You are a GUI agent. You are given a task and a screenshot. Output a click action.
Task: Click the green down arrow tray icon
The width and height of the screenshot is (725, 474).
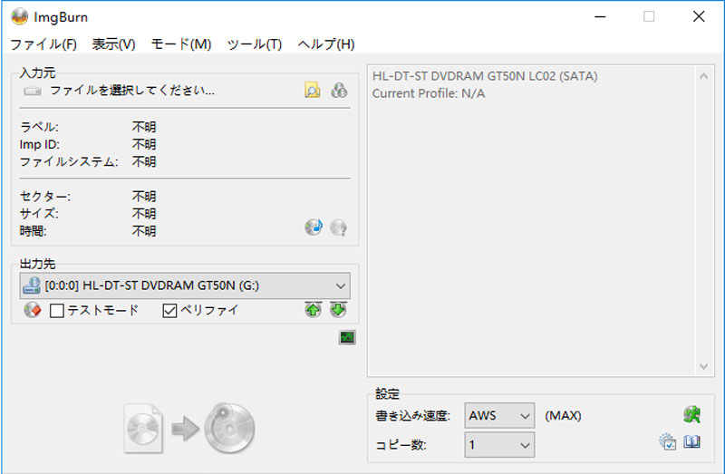(338, 310)
